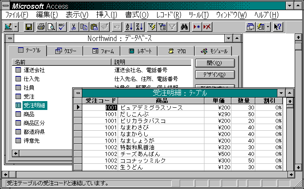The image size is (304, 189).
Task: Click the Paste clipboard icon
Action: pyautogui.click(x=94, y=27)
